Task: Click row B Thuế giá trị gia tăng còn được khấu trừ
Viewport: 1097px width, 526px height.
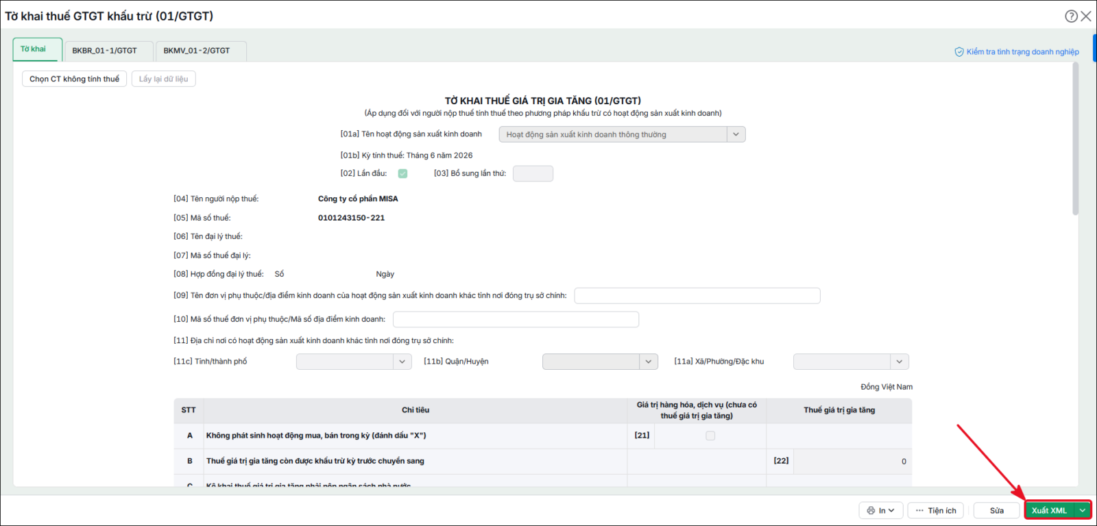Action: [x=315, y=461]
